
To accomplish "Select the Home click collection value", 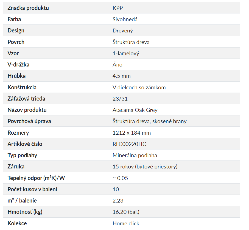I will [126, 223].
